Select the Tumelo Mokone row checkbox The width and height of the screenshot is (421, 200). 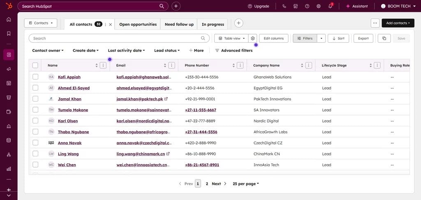35,110
